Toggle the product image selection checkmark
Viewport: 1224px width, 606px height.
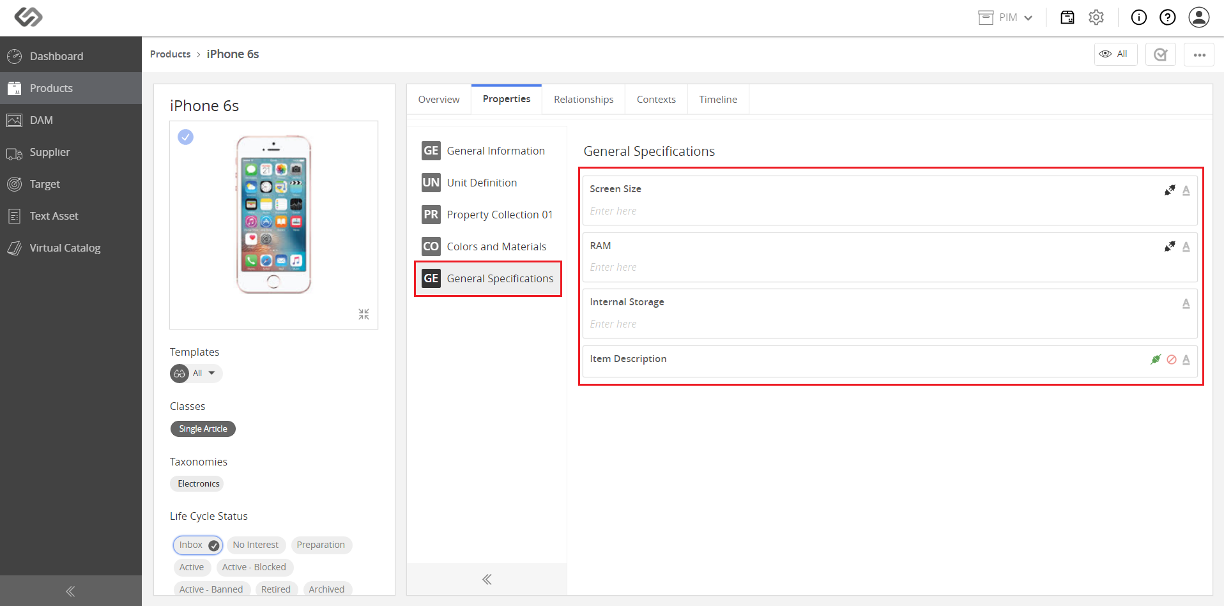coord(186,137)
